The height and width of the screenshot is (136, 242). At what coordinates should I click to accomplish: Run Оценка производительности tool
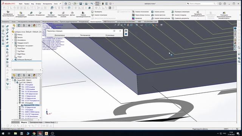(x=83, y=14)
